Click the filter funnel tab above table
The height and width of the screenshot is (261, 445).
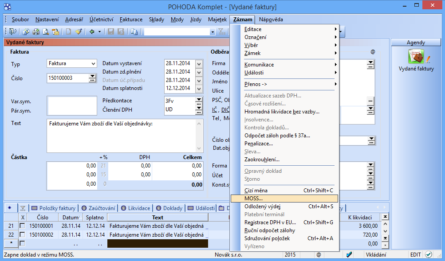pyautogui.click(x=23, y=208)
